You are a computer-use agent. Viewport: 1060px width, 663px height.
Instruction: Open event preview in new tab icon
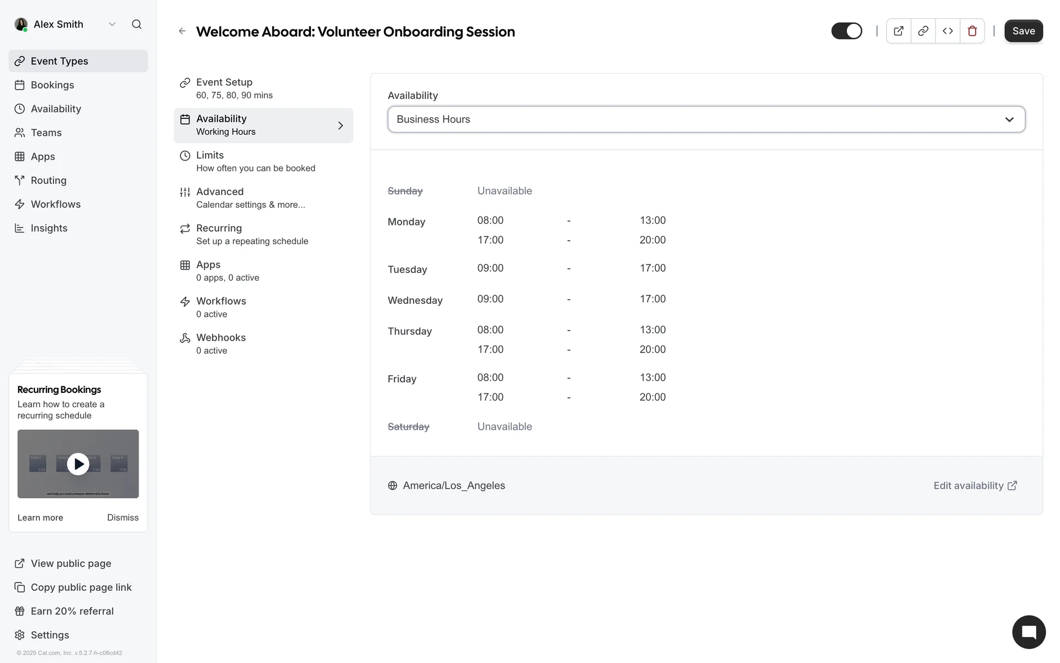click(898, 31)
